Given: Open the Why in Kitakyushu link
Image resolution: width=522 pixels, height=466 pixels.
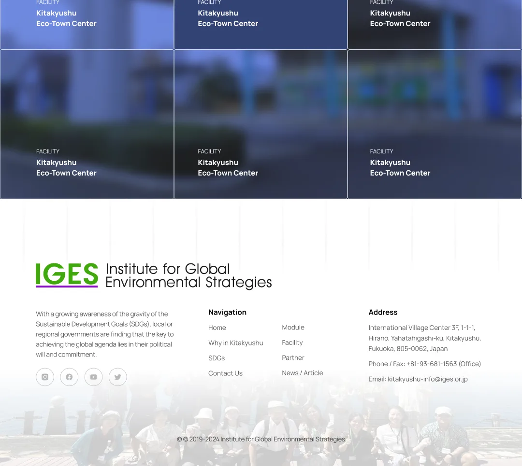Looking at the screenshot, I should [x=236, y=343].
